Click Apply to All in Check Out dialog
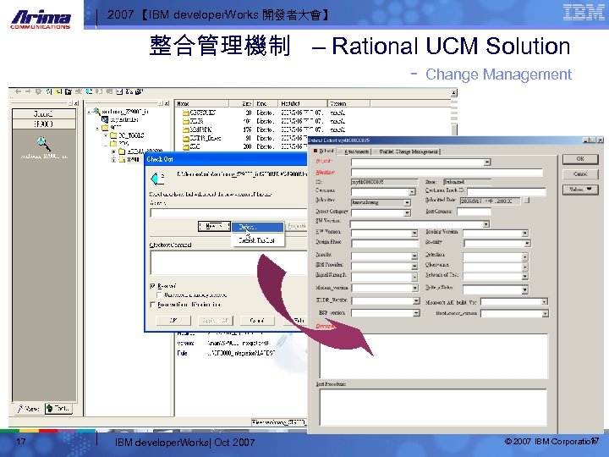The image size is (609, 457). tap(215, 321)
